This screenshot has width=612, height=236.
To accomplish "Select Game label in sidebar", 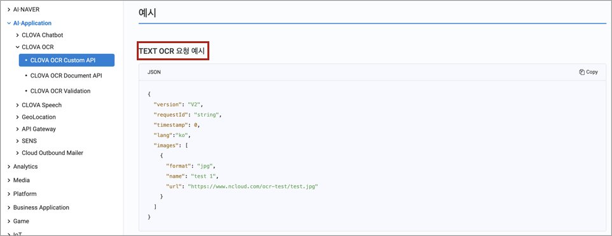I will 21,221.
